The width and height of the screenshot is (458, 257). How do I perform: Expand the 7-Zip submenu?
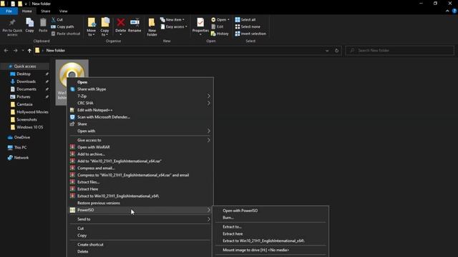pos(140,96)
